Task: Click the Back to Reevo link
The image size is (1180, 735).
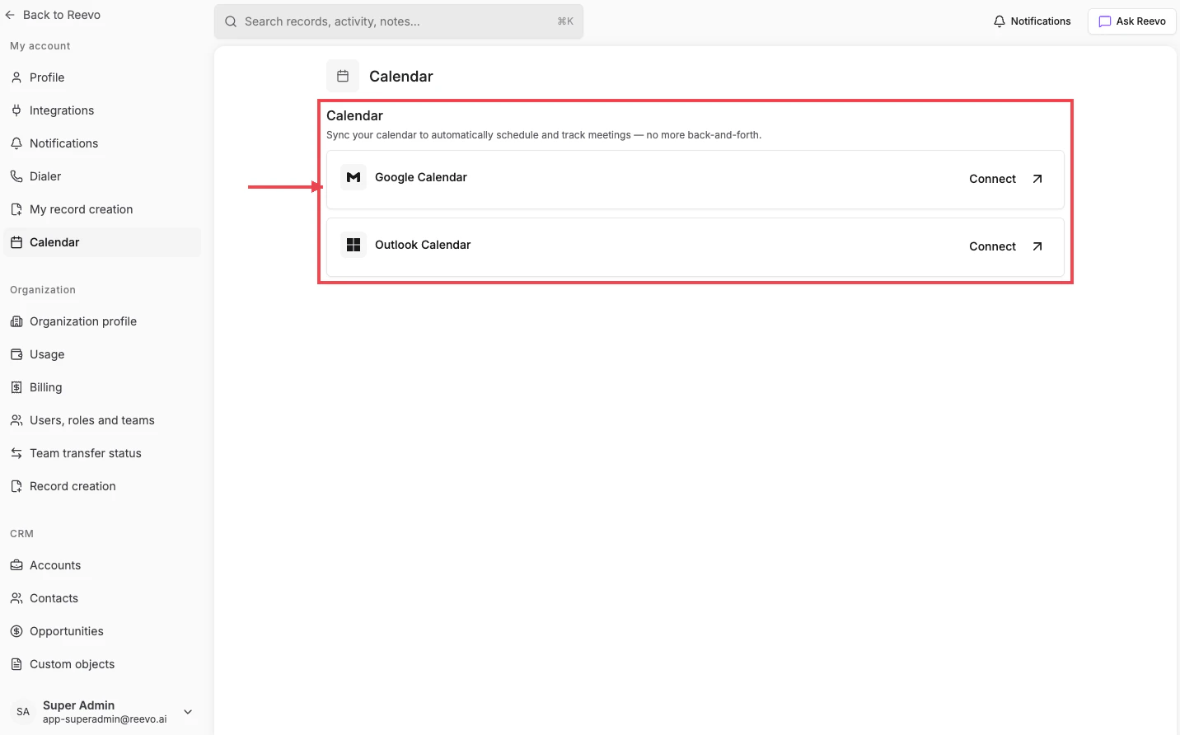Action: 53,15
